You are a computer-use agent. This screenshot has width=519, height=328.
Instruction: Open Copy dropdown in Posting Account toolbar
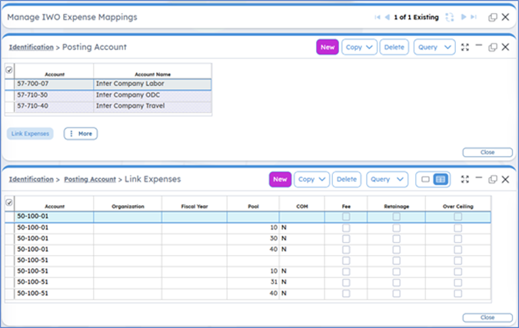tap(359, 47)
